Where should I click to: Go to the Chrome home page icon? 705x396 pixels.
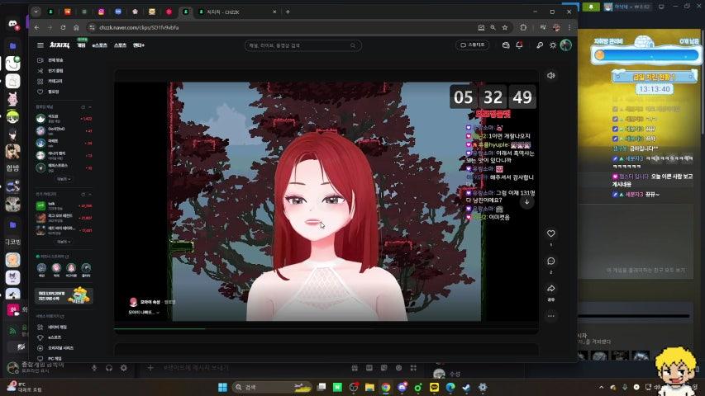tap(76, 27)
